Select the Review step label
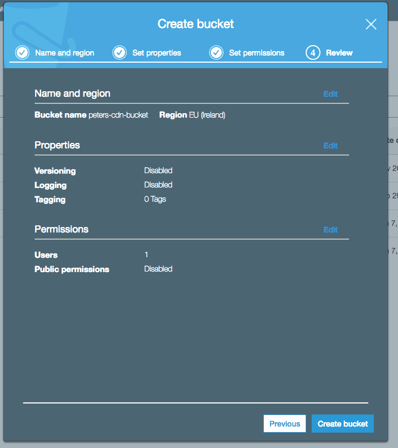The image size is (398, 448). (x=339, y=53)
